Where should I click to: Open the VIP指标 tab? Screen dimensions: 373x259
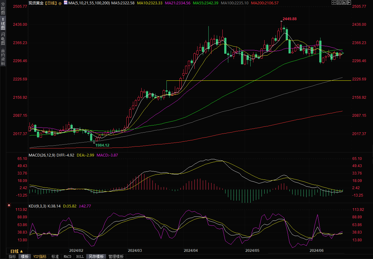[40, 257]
